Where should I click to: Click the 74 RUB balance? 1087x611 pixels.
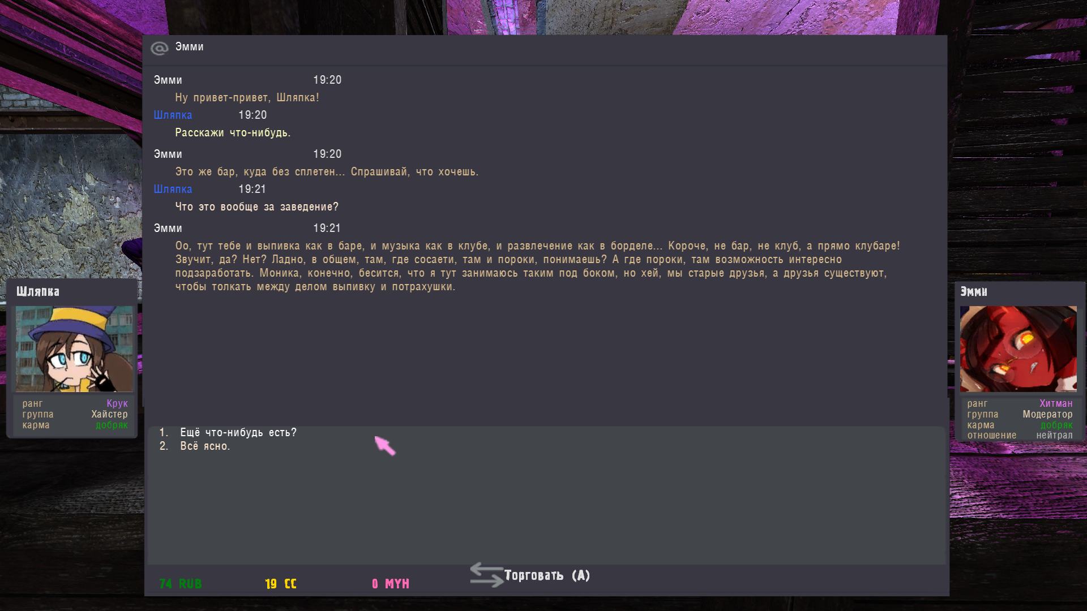[x=181, y=584]
